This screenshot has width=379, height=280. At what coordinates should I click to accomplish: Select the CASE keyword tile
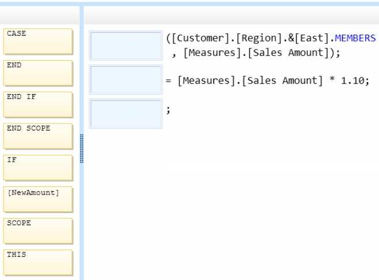tap(38, 42)
